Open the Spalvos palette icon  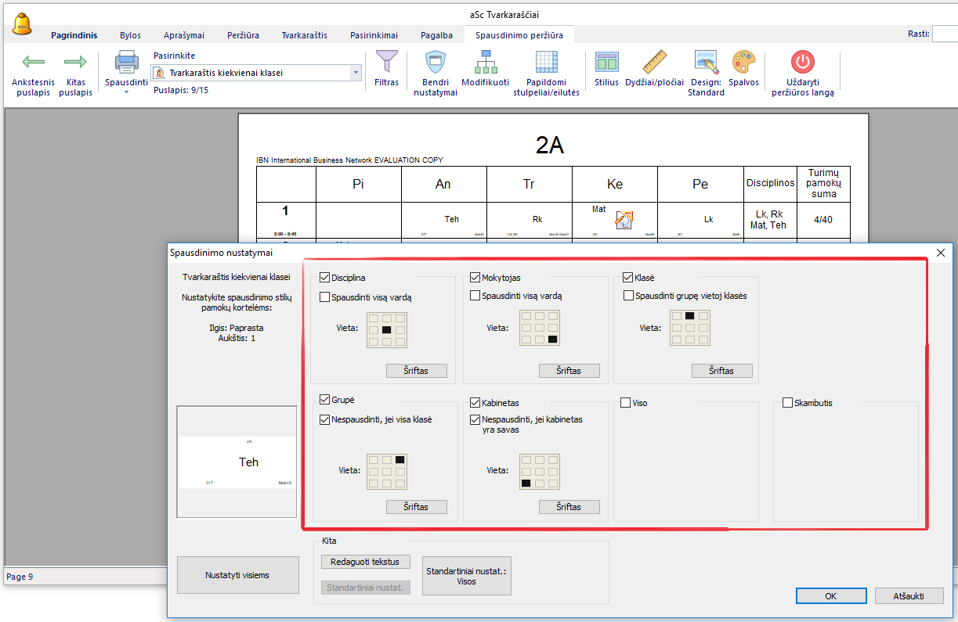point(743,62)
